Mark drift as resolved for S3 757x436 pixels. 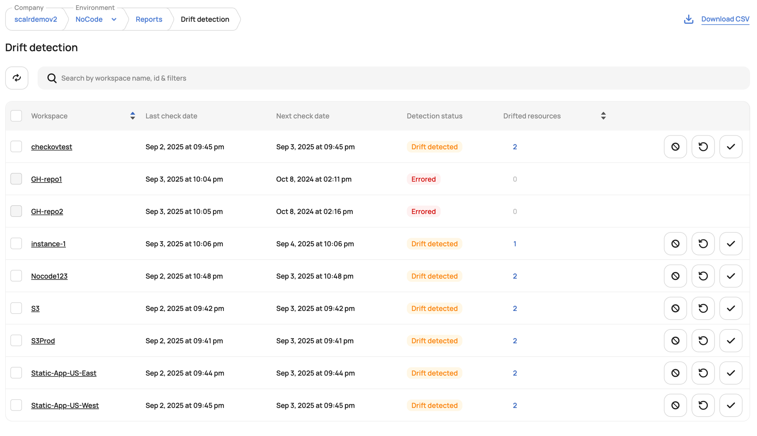(x=731, y=308)
